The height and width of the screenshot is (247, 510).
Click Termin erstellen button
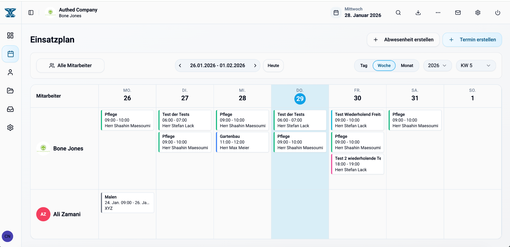coord(472,40)
